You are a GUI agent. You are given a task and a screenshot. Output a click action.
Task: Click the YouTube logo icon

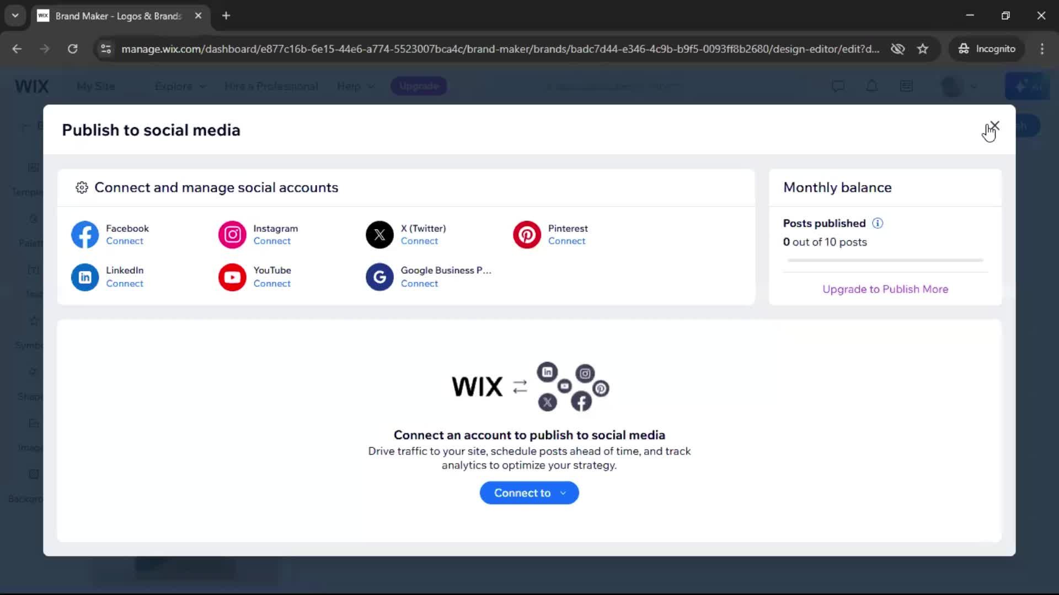[232, 277]
